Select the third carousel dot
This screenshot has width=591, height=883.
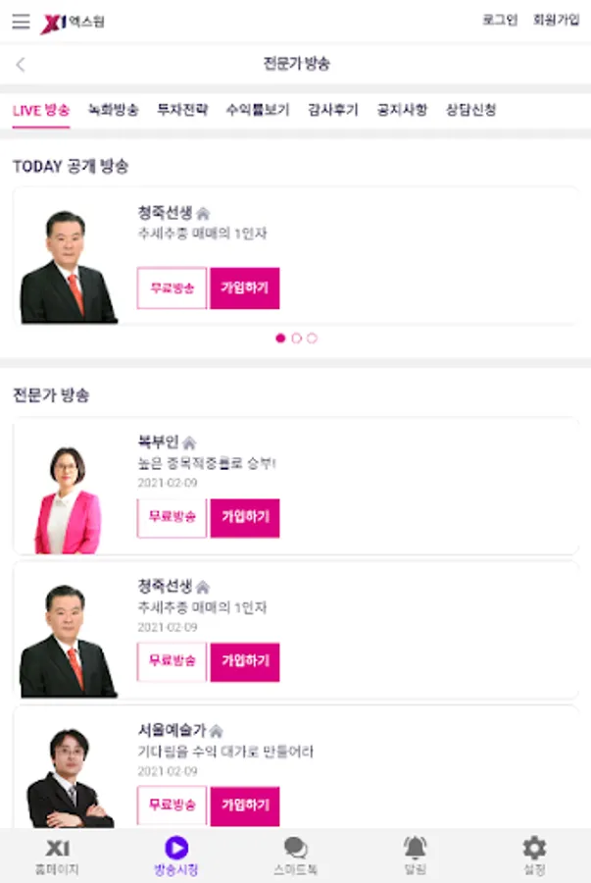[312, 338]
